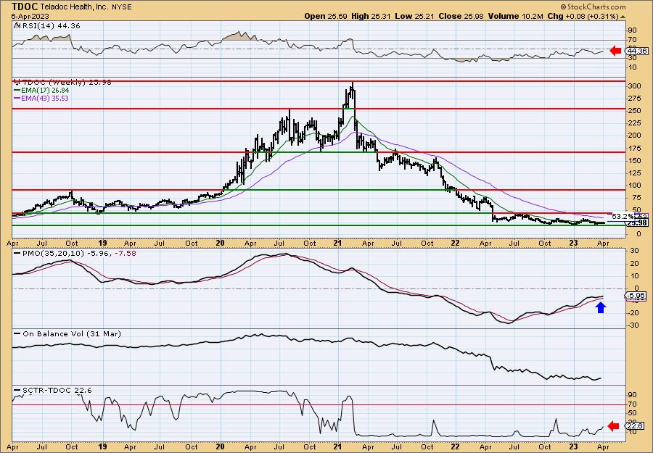The width and height of the screenshot is (653, 453).
Task: Click the TDOC ticker symbol in the header
Action: pos(25,7)
